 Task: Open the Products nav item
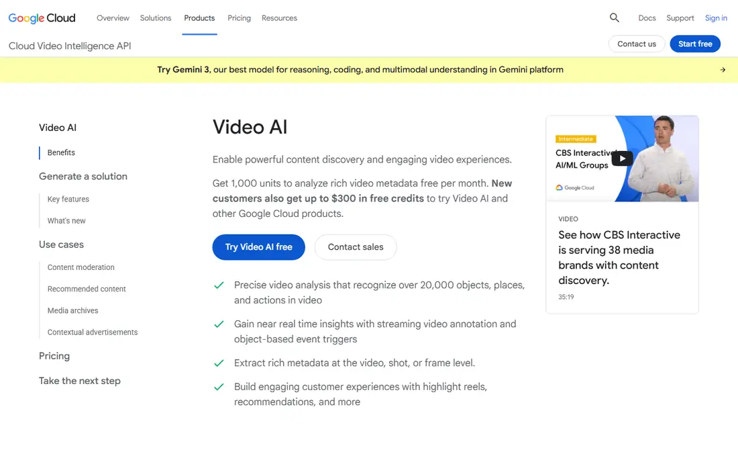pos(199,18)
